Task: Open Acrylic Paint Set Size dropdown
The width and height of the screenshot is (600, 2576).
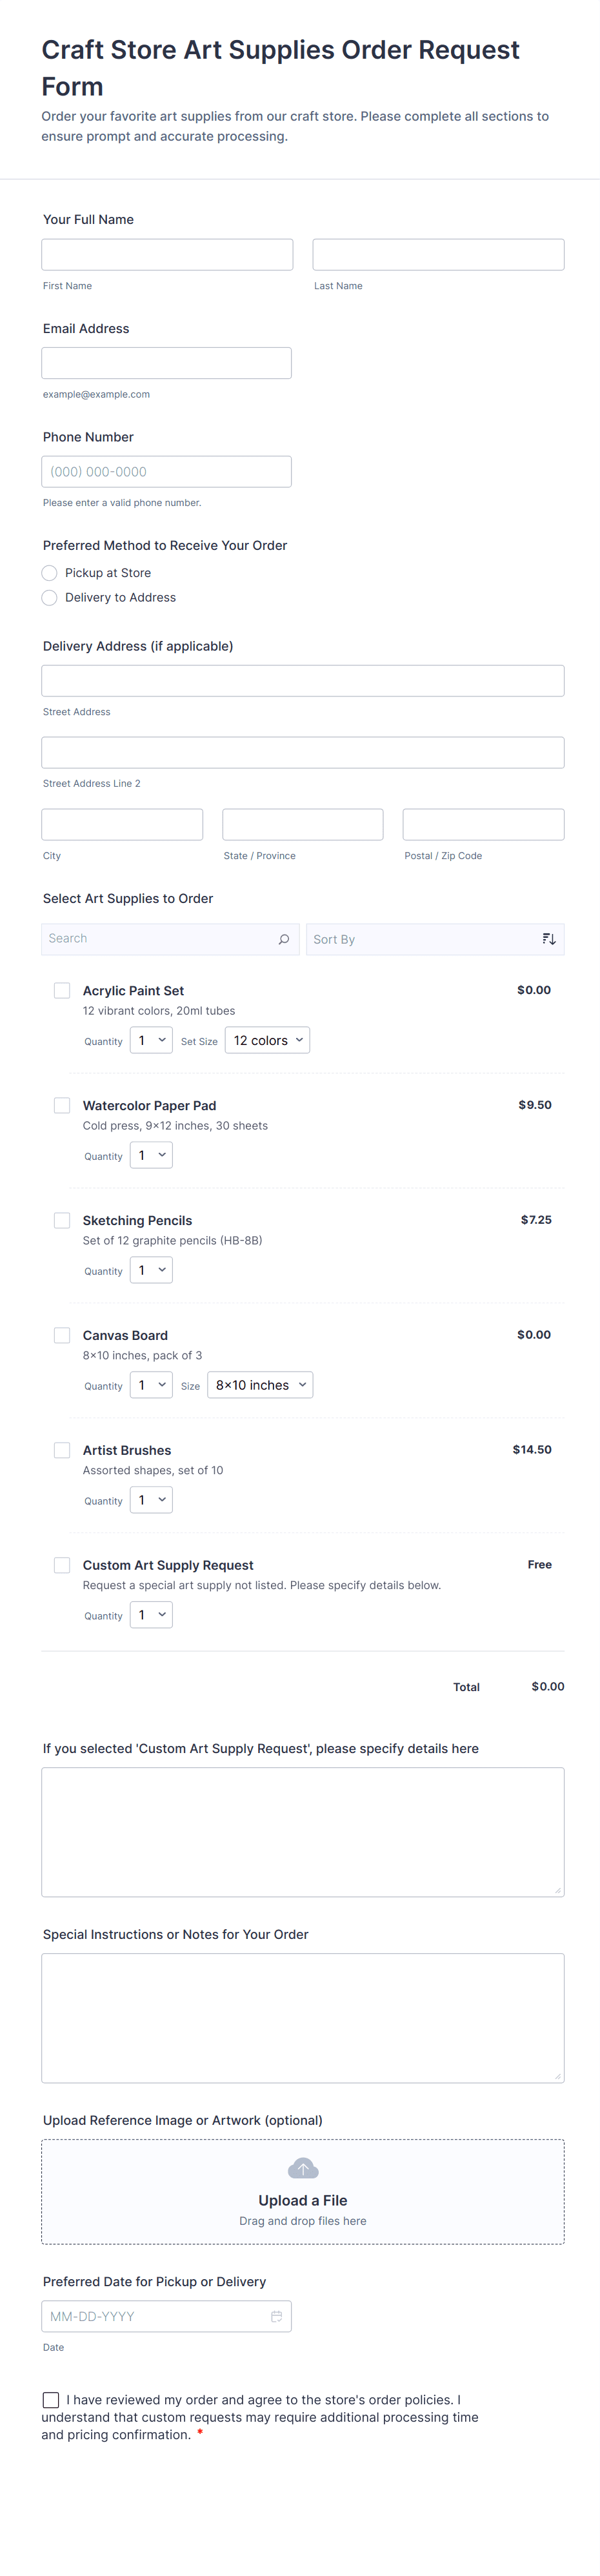Action: 267,1041
